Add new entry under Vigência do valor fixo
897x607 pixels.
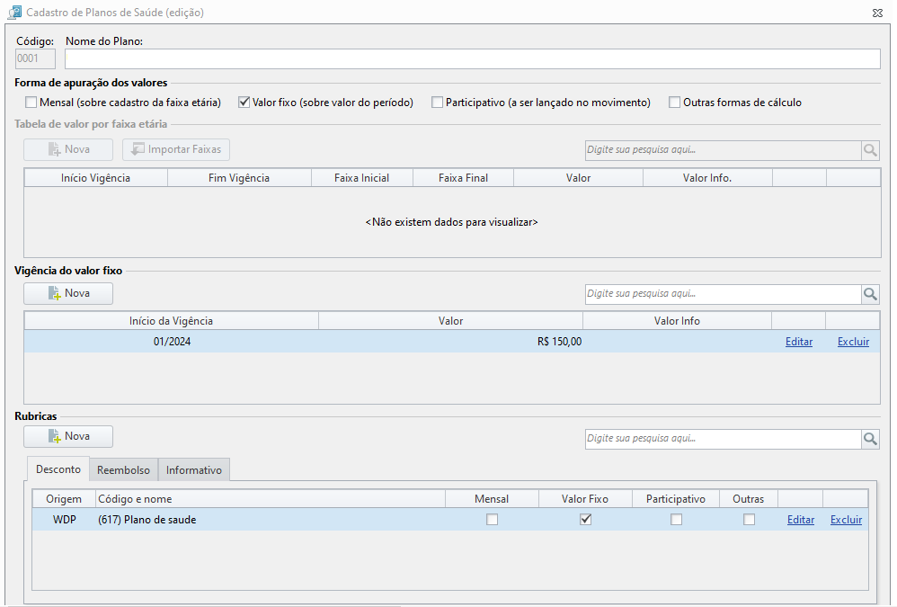pos(68,293)
